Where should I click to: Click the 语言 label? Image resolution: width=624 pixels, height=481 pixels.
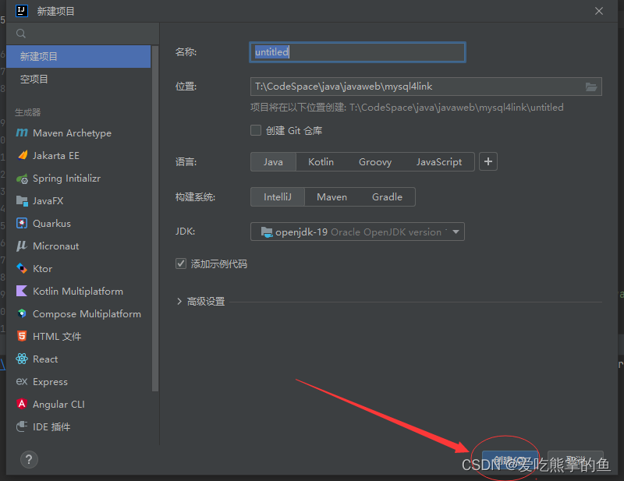(186, 162)
